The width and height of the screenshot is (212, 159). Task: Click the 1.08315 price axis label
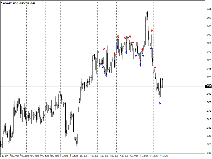tap(208, 60)
